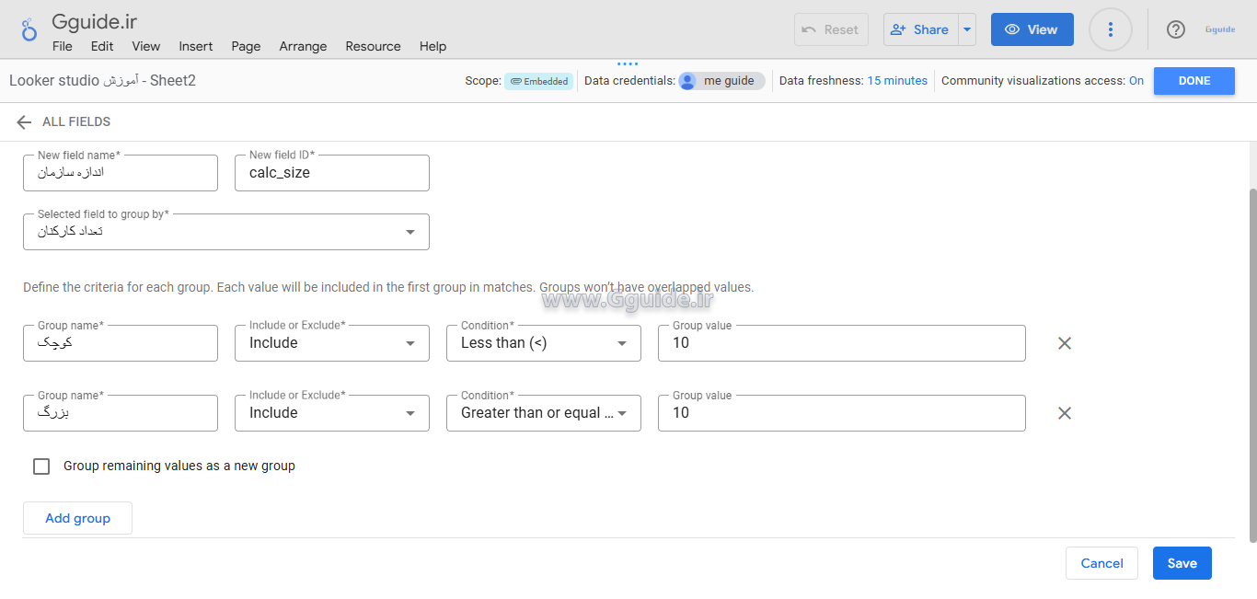Delete the second group using X icon
Viewport: 1257px width, 599px height.
(1065, 413)
